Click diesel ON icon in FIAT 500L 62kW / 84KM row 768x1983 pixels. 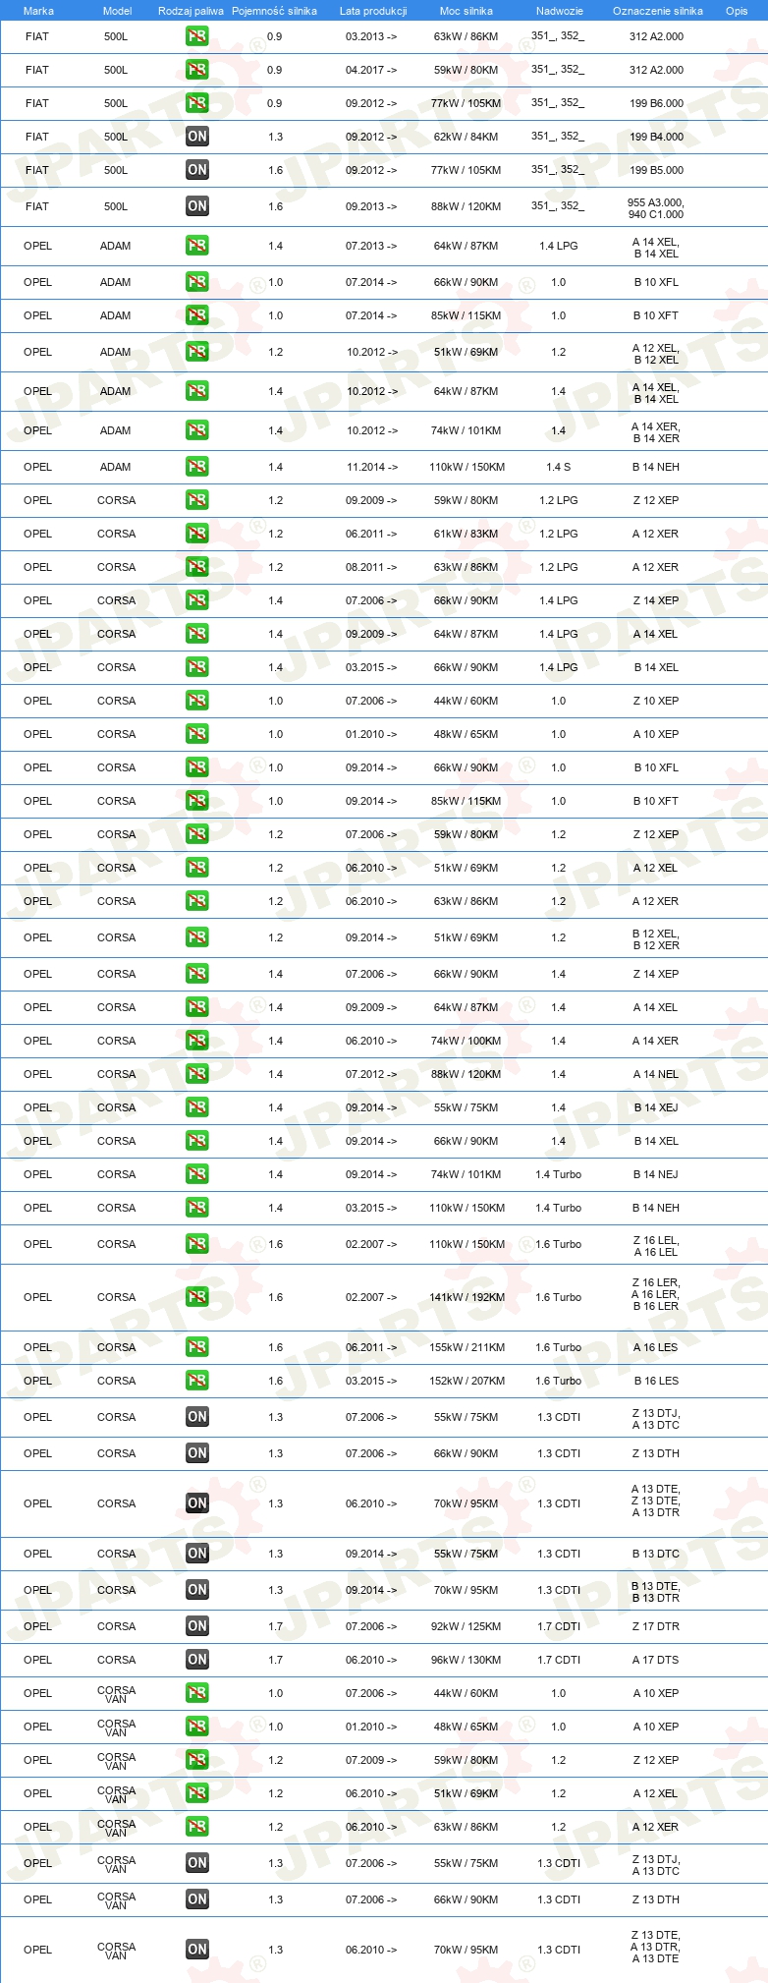tap(197, 137)
